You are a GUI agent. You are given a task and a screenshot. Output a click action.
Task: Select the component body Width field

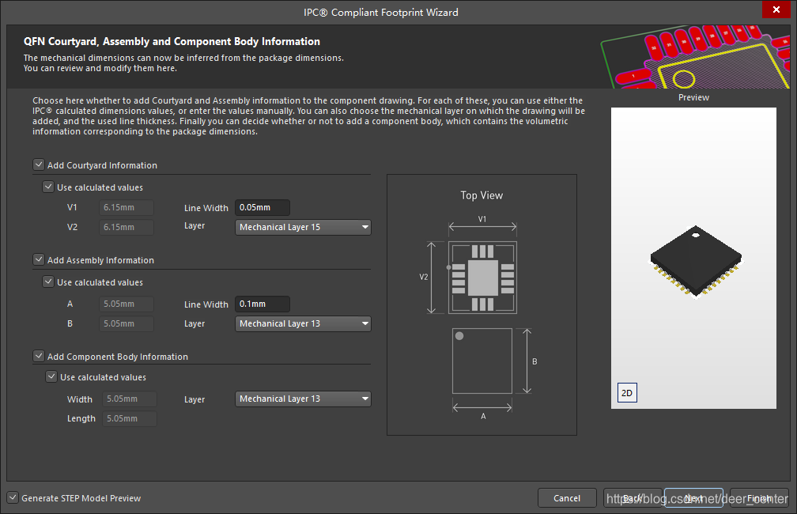[x=129, y=399]
